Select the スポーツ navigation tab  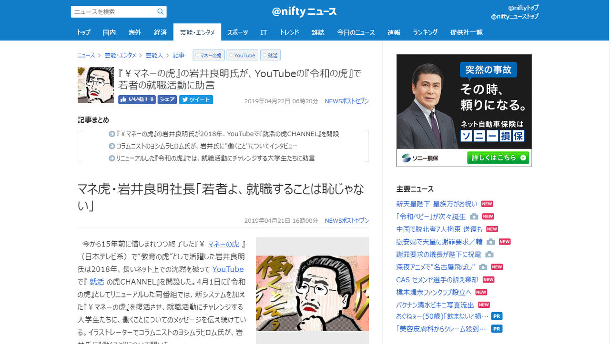[x=237, y=32]
